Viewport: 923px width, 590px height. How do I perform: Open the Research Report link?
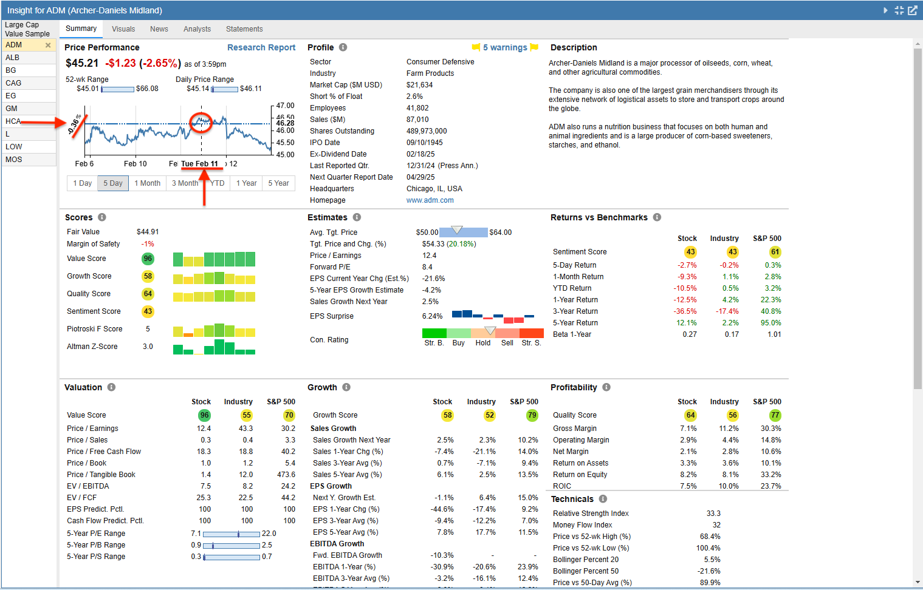pos(261,47)
